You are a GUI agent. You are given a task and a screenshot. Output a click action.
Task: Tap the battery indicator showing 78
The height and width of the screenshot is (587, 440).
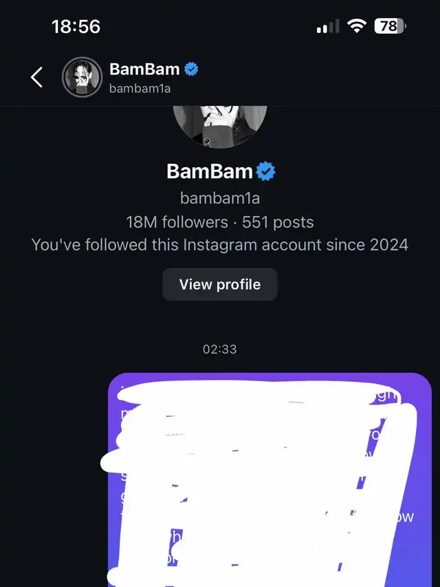(x=390, y=27)
